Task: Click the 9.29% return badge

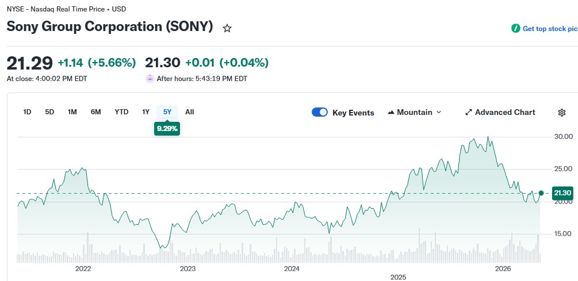Action: click(x=167, y=129)
